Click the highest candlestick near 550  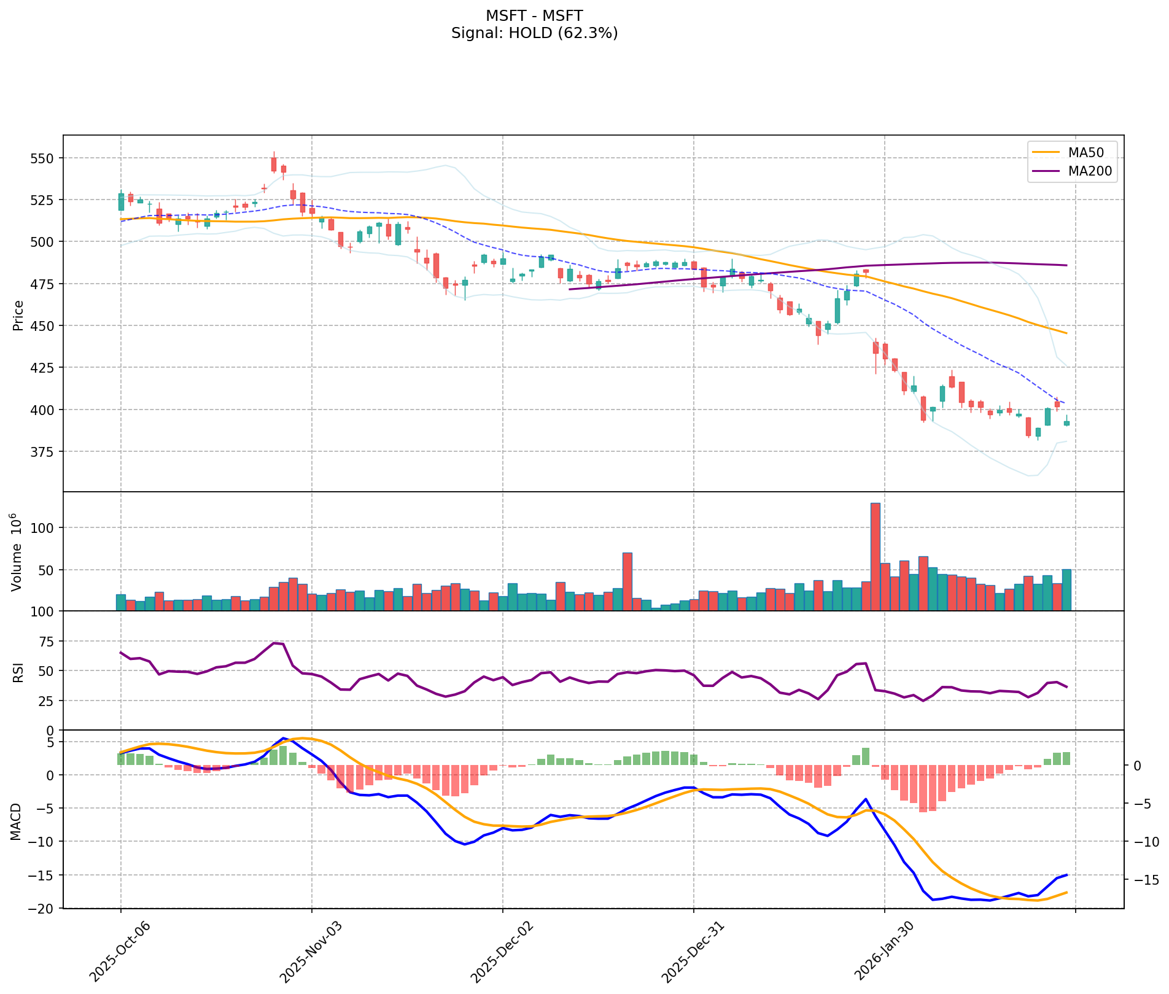[x=274, y=164]
